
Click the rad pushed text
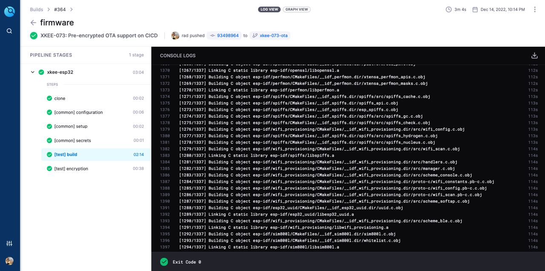point(193,36)
